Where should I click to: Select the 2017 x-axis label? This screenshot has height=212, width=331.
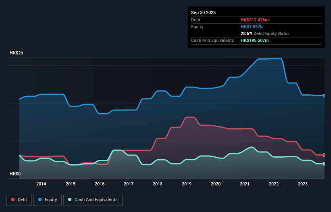[129, 184]
